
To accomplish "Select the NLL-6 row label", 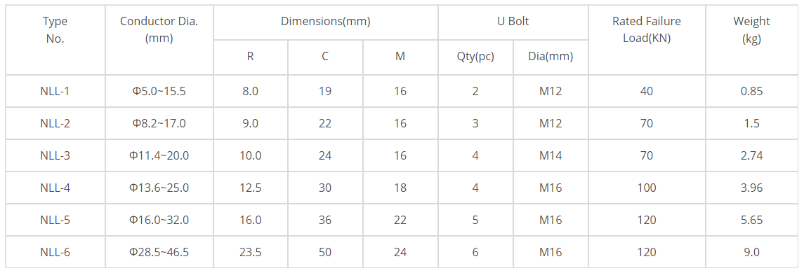I will pos(55,252).
